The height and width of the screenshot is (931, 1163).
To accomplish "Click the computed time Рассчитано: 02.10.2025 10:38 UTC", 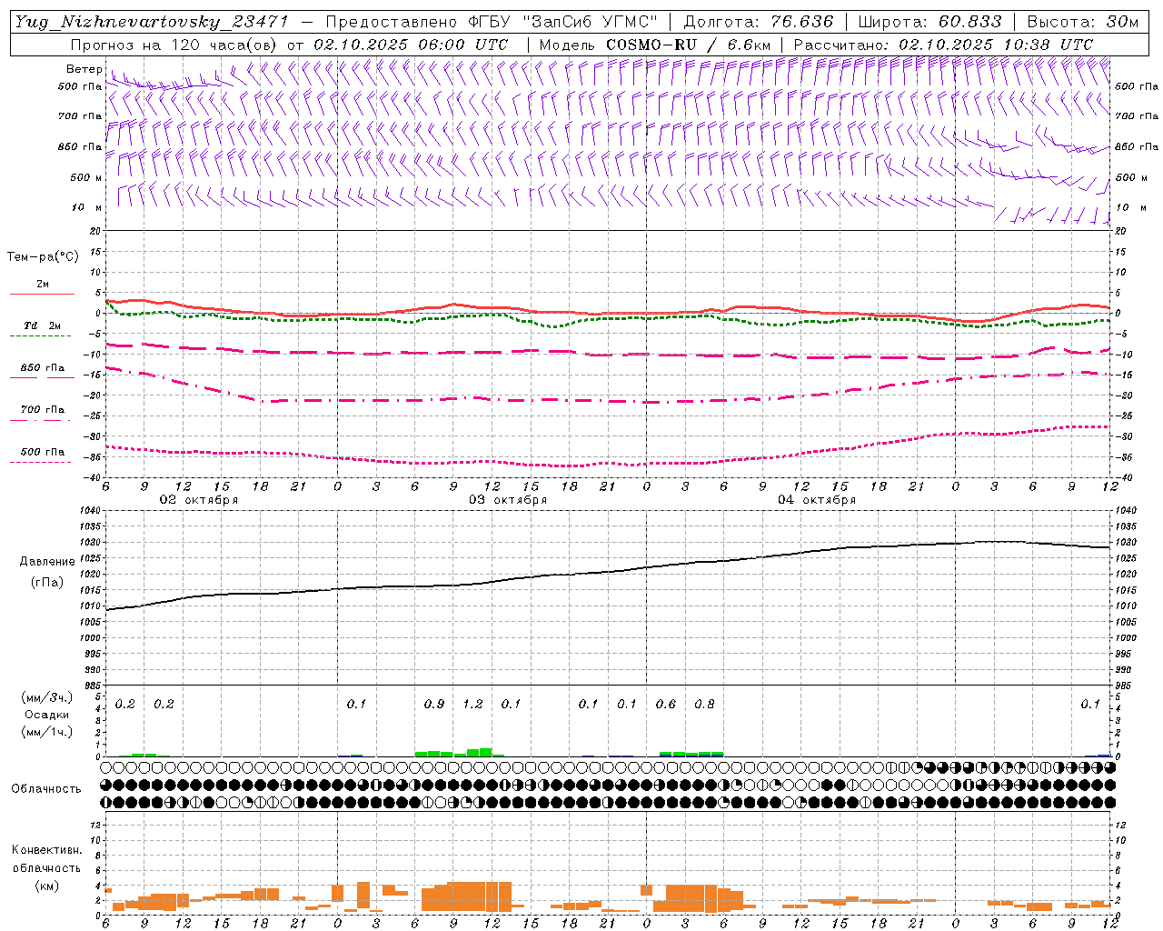I will [943, 45].
